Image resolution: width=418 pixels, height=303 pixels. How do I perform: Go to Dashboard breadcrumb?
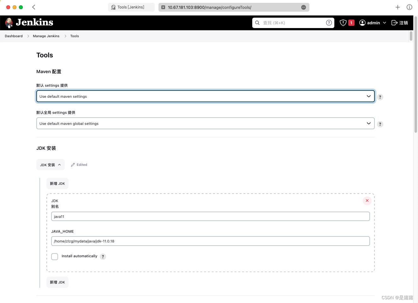14,36
